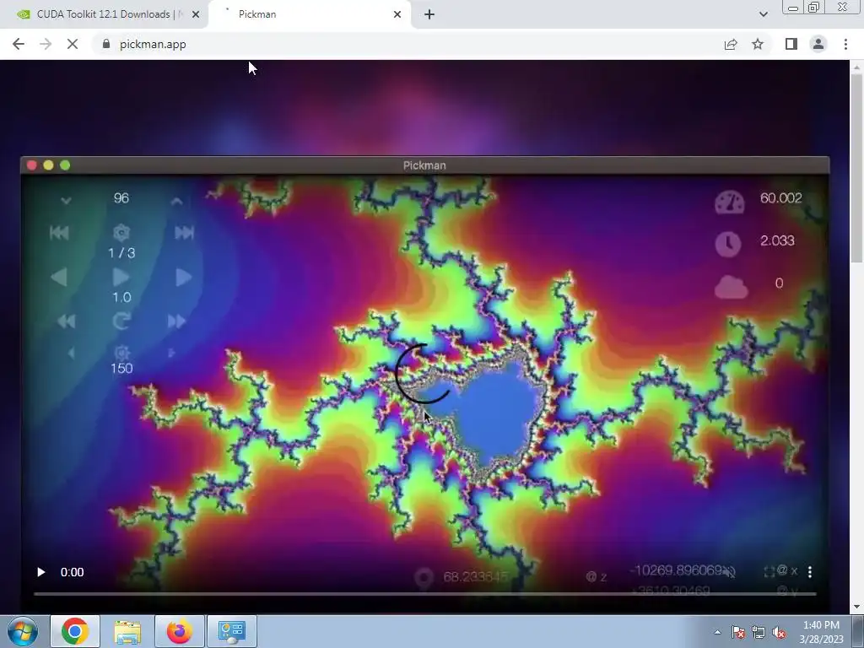Click the 2.033 time value
This screenshot has height=648, width=864.
(x=777, y=240)
